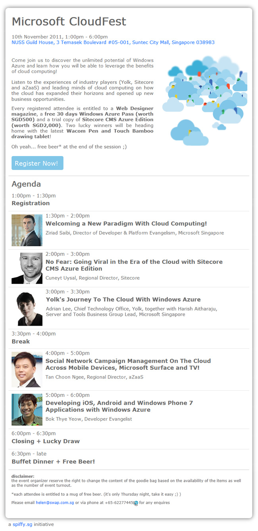Click the Closing + Lucky Draw item
This screenshot has height=531, width=258.
click(x=46, y=441)
